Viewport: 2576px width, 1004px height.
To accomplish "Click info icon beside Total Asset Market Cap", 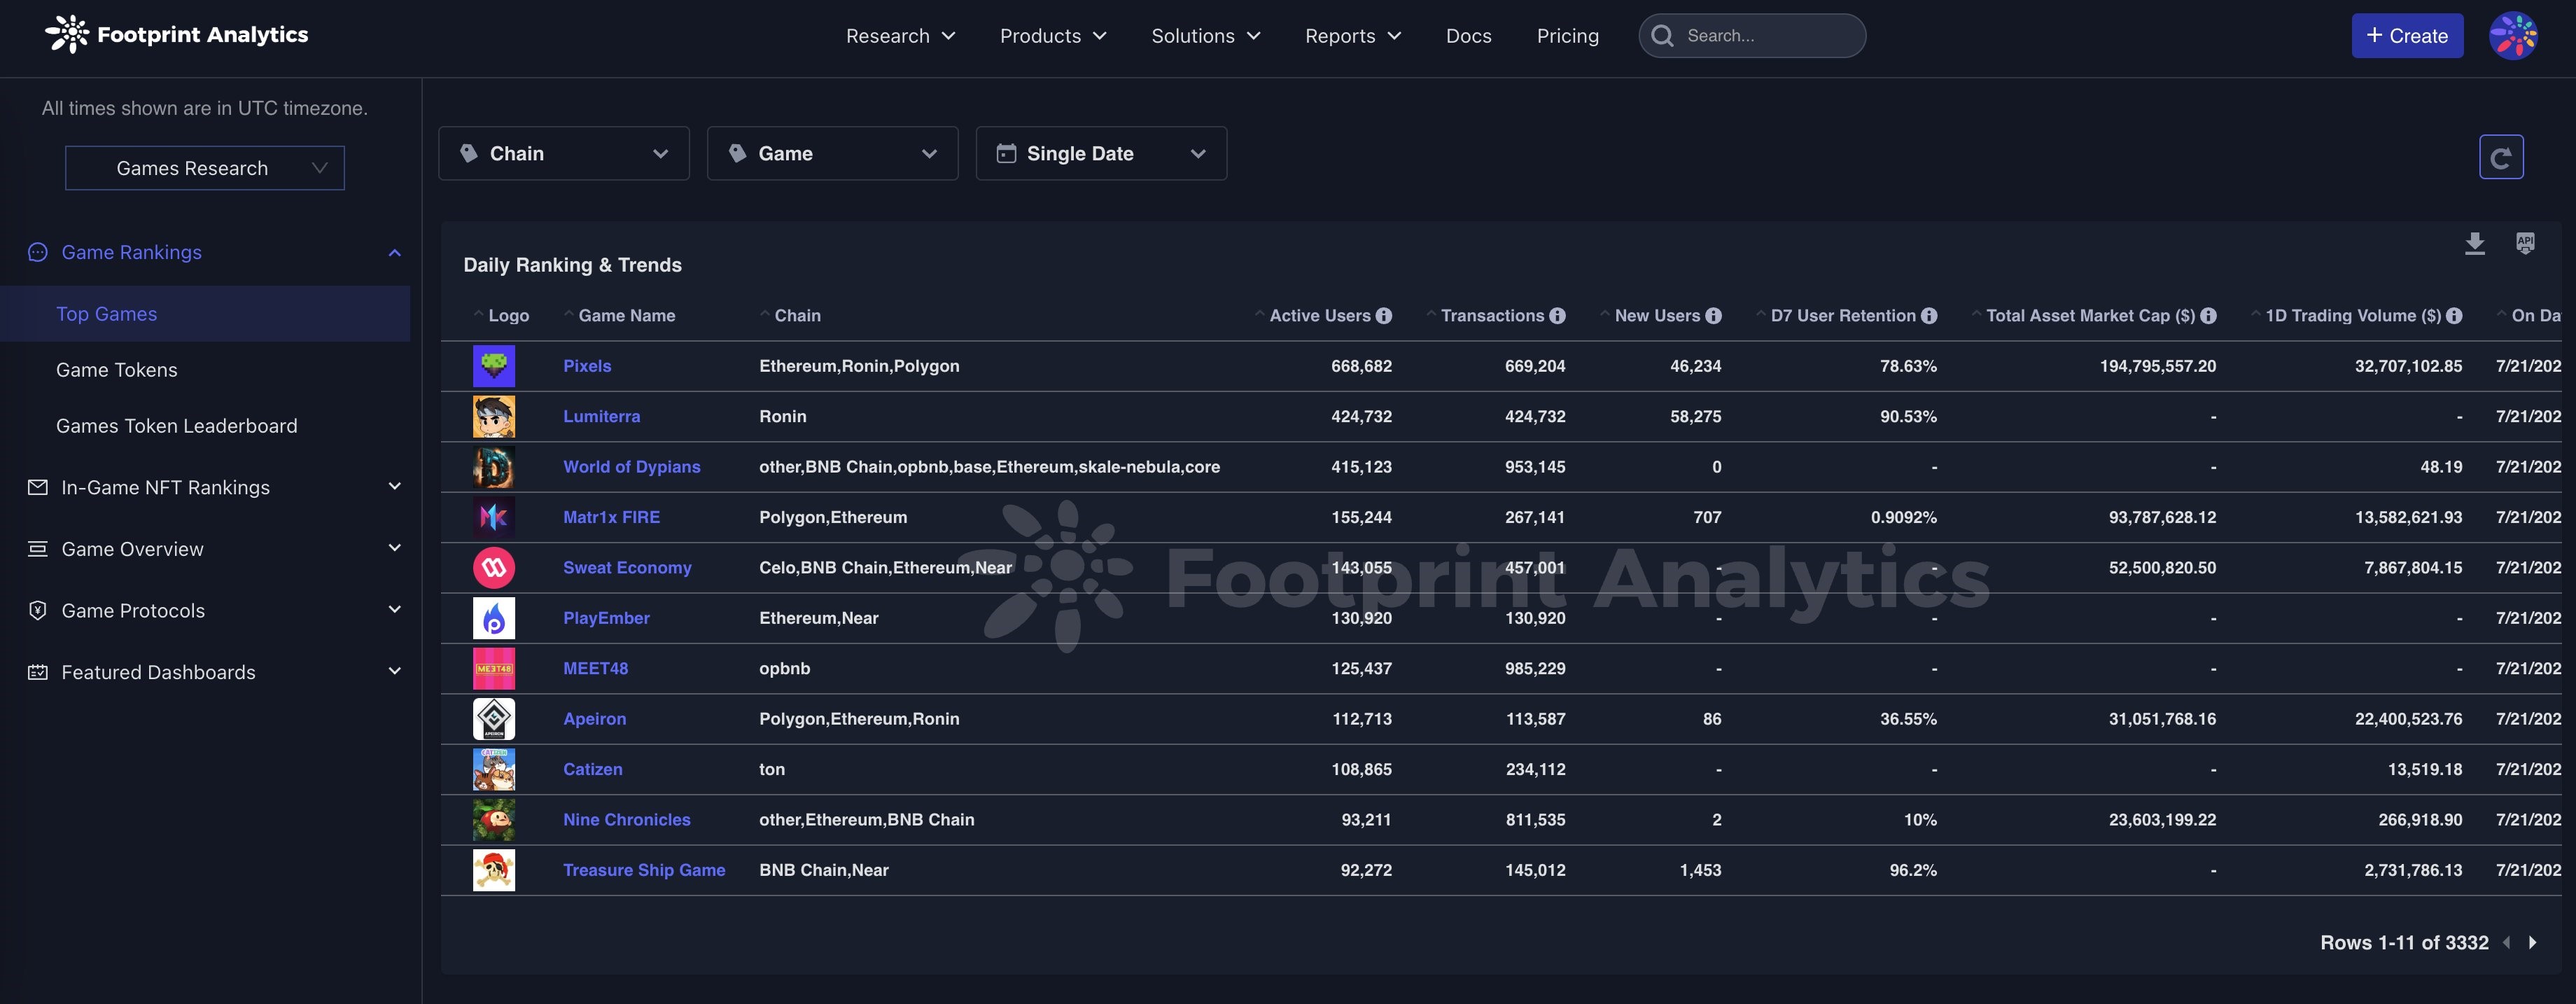I will (x=2209, y=316).
